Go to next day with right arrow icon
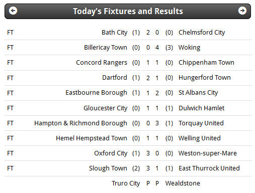The image size is (255, 193). 242,11
